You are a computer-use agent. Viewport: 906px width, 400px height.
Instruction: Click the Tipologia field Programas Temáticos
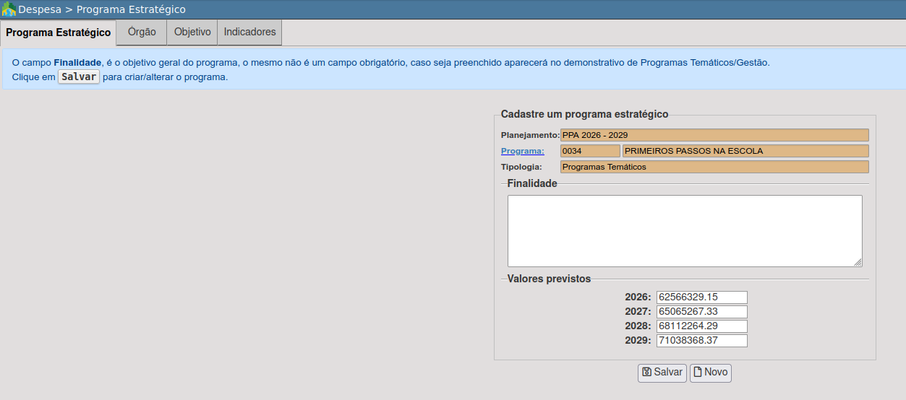pos(714,167)
